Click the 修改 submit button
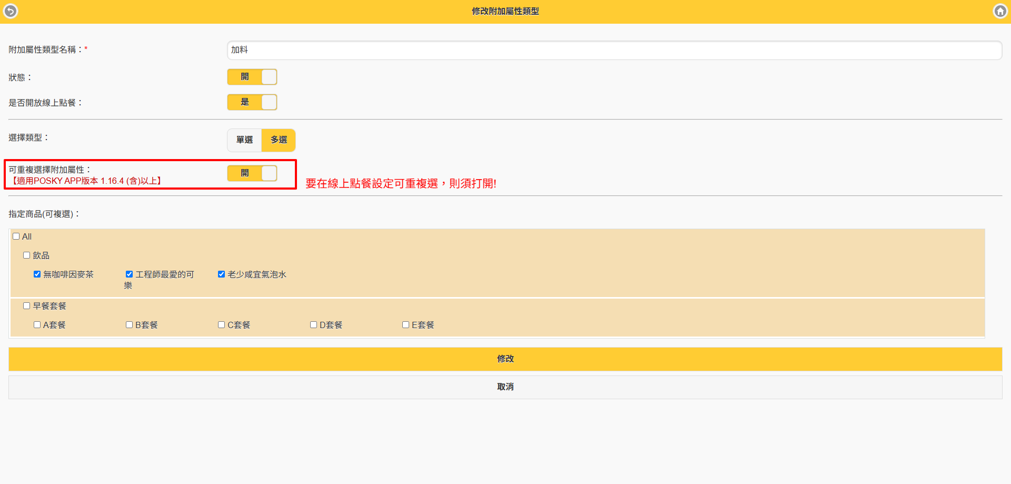 click(x=505, y=359)
